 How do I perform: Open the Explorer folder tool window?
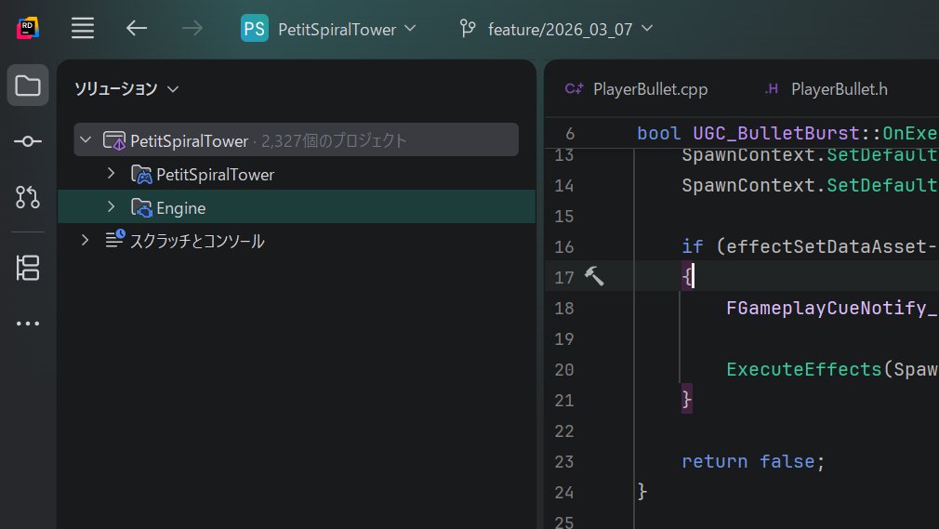(x=28, y=86)
